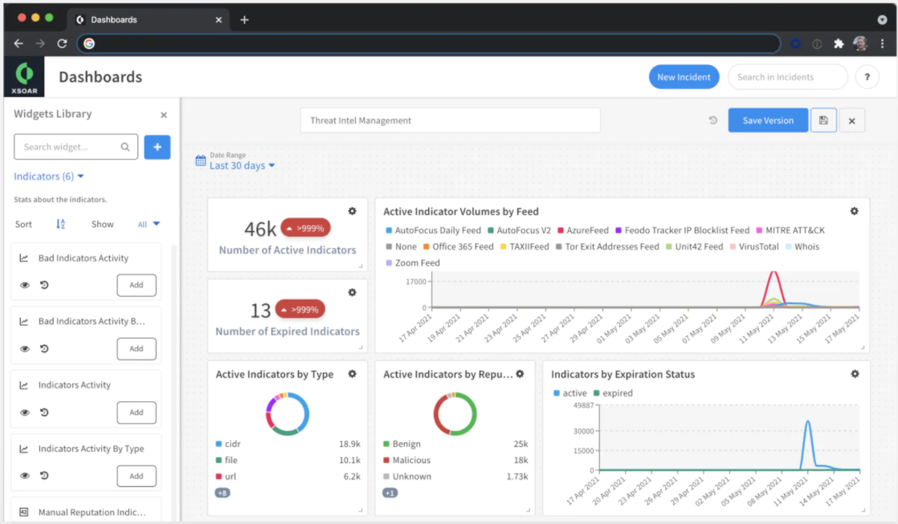Expand the Indicators (6) category dropdown
This screenshot has height=524, width=898.
(49, 177)
